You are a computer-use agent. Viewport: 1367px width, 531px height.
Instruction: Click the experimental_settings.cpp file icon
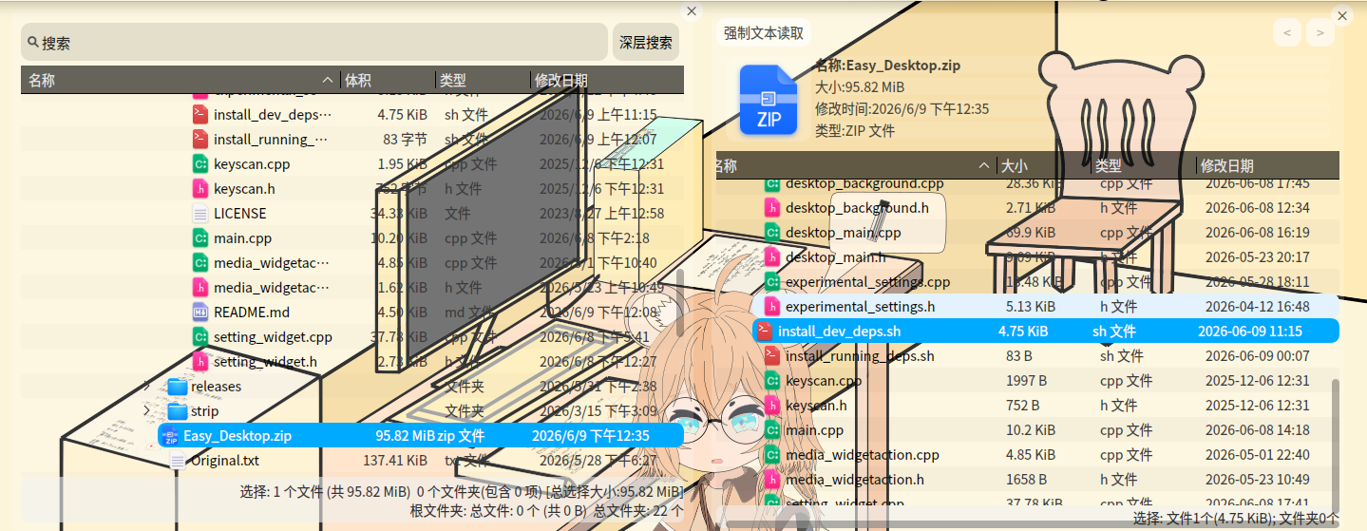pyautogui.click(x=772, y=282)
